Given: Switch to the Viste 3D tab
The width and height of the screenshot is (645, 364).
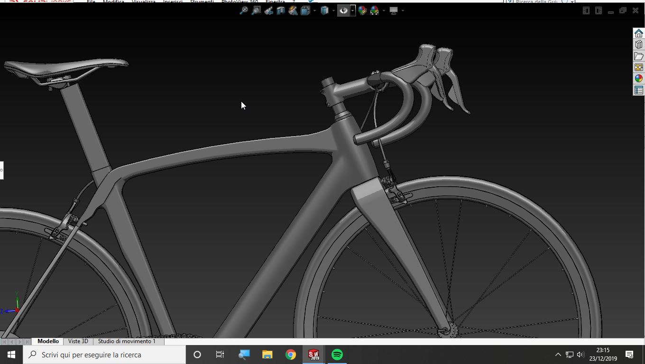Looking at the screenshot, I should pyautogui.click(x=78, y=341).
